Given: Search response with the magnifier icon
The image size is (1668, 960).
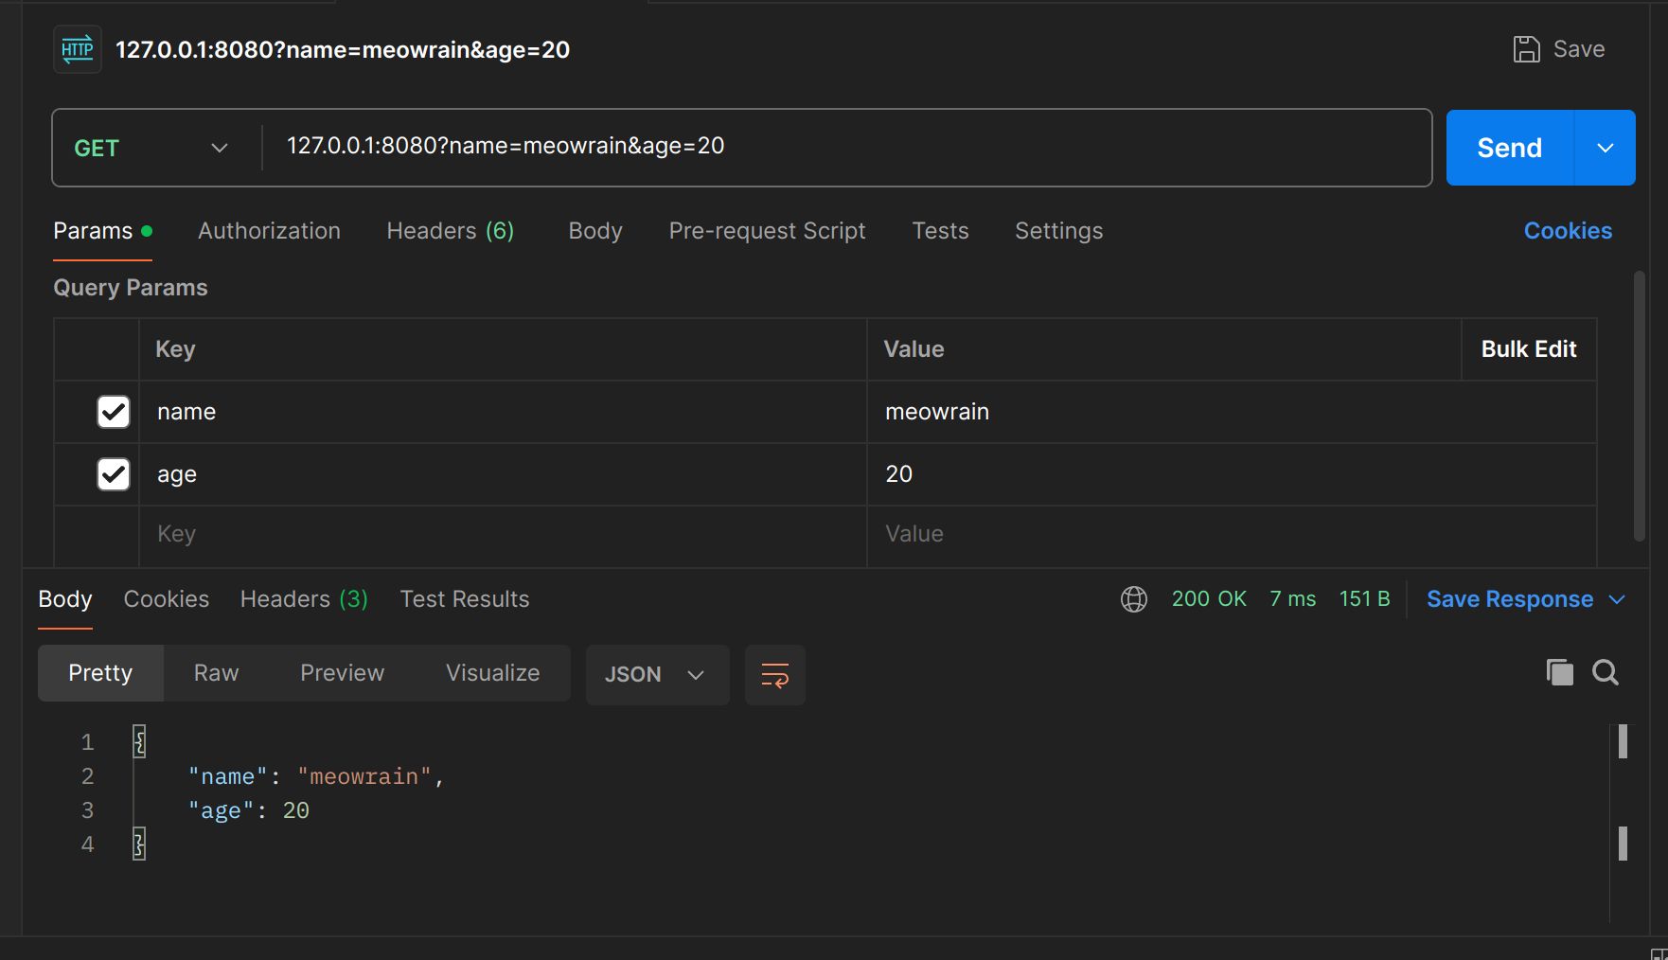Looking at the screenshot, I should point(1605,672).
